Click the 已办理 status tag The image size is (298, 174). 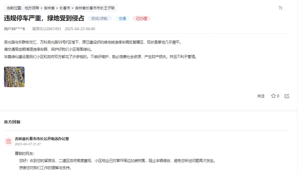(141, 19)
